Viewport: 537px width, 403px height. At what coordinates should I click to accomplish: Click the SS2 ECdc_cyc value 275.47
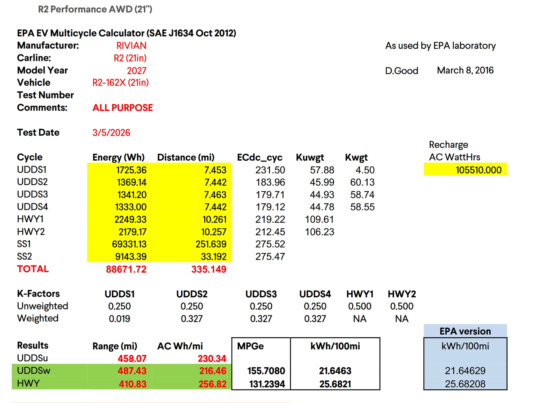tap(270, 257)
